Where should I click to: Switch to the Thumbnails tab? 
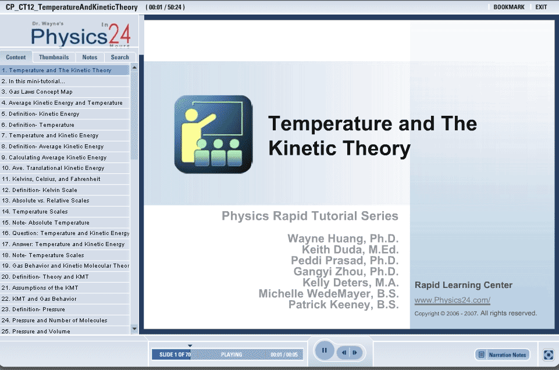54,57
